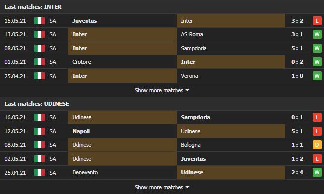Expand Show more matches under Udinese section
Image resolution: width=324 pixels, height=194 pixels.
pyautogui.click(x=159, y=187)
